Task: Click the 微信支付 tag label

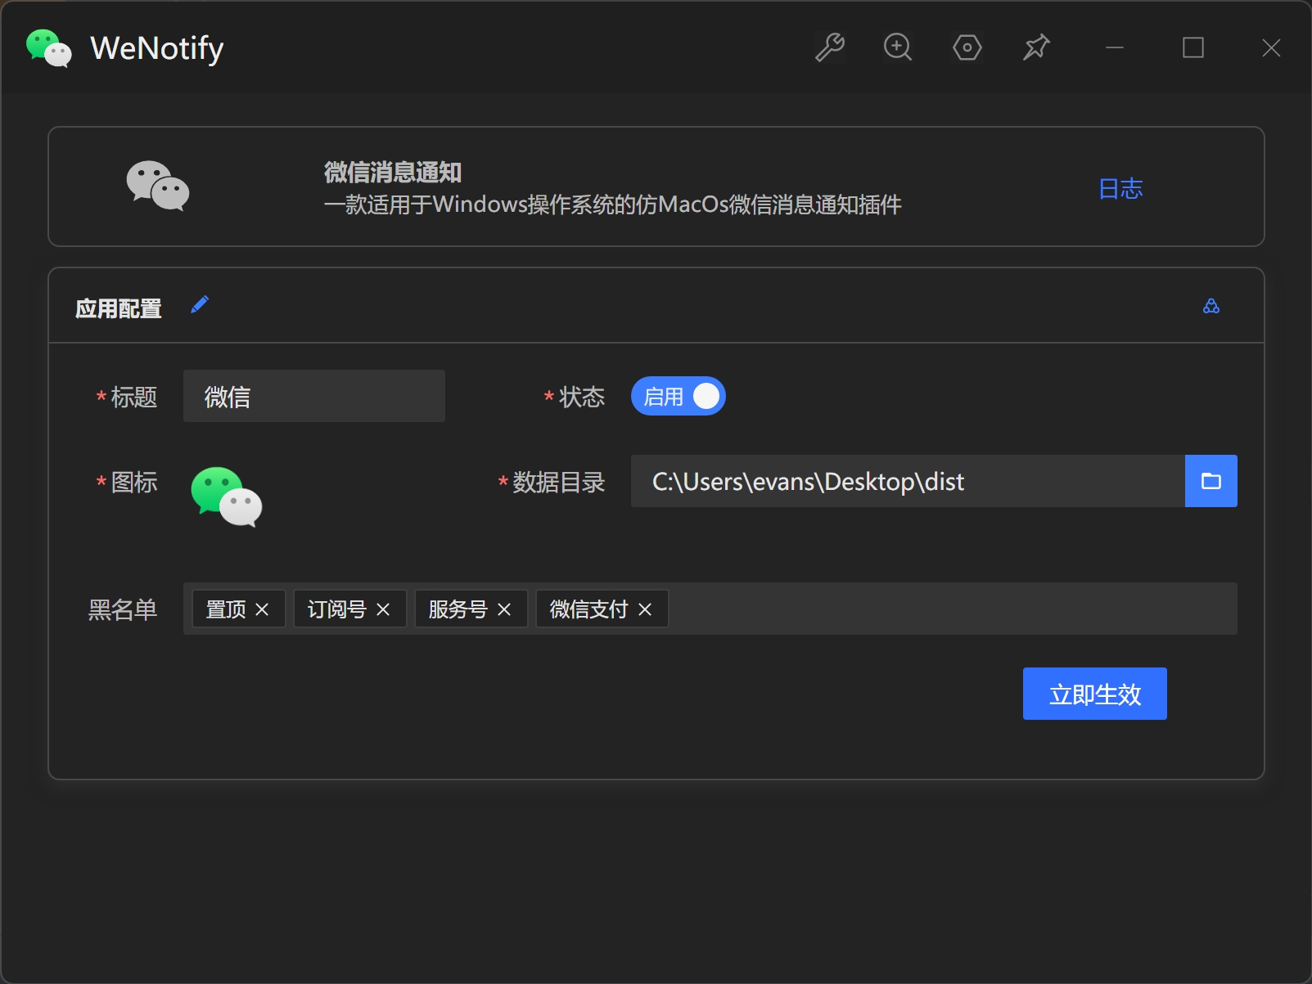Action: (x=589, y=609)
